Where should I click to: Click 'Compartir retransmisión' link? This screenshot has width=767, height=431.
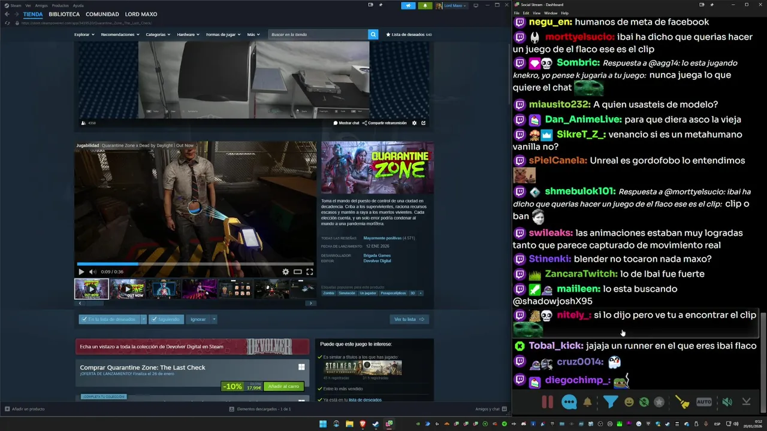click(384, 123)
